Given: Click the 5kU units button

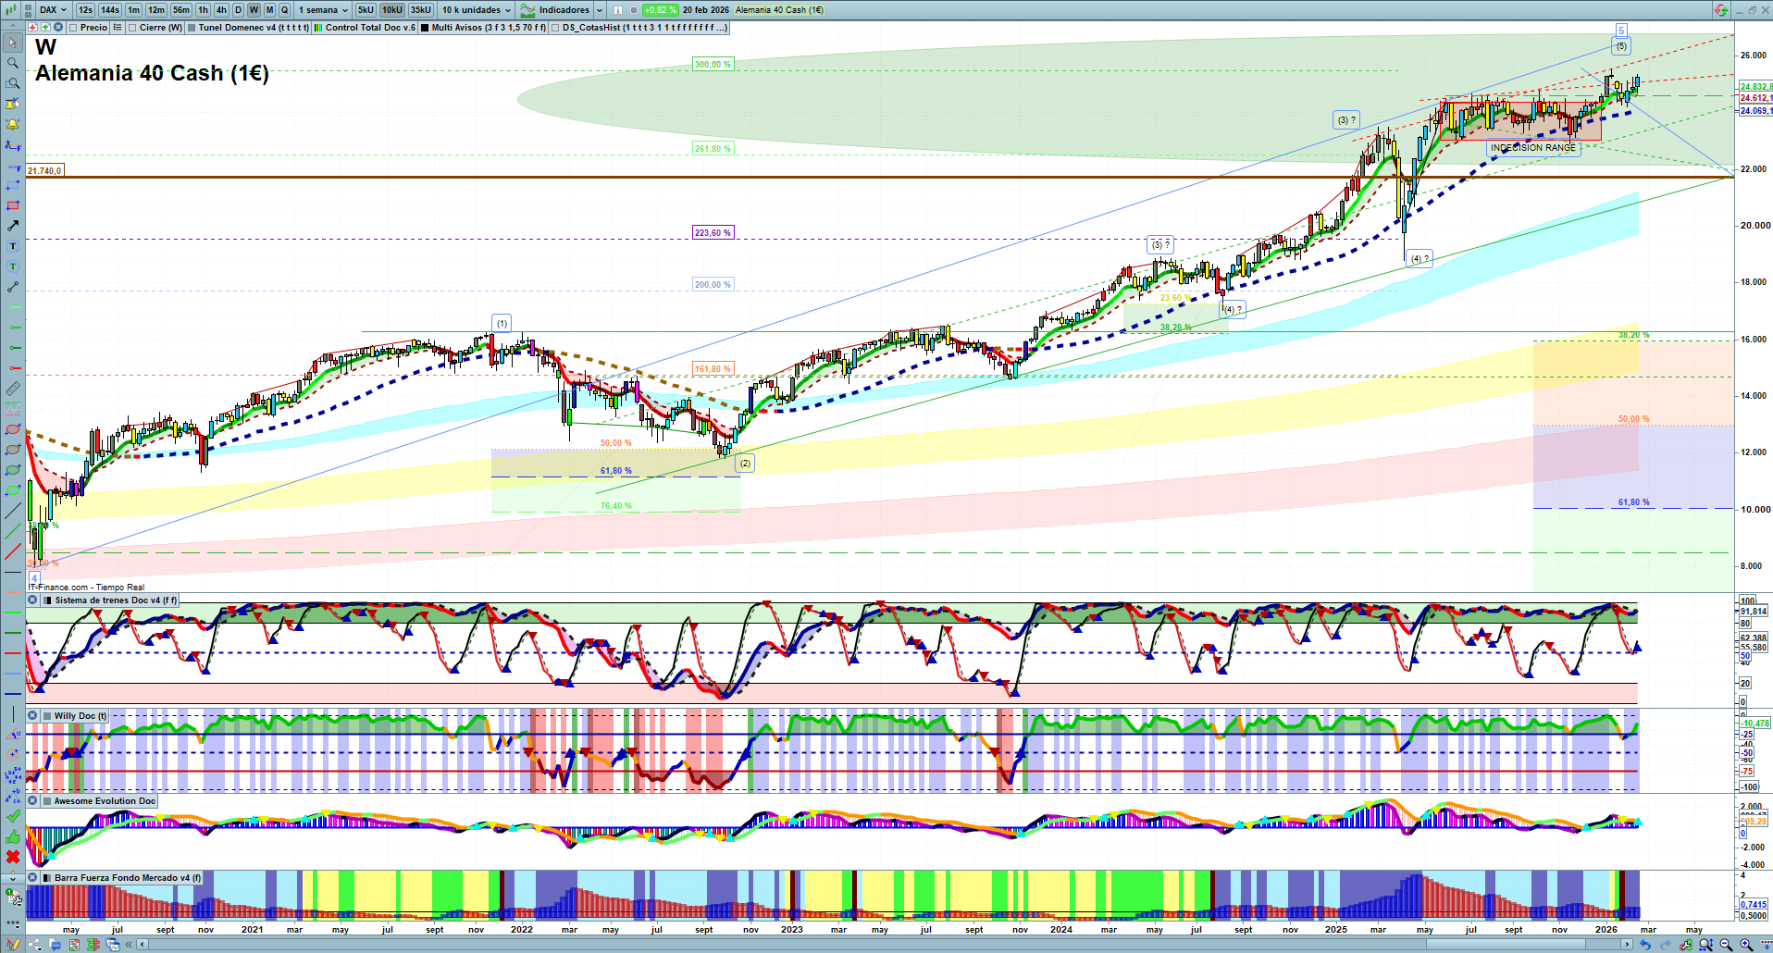Looking at the screenshot, I should [366, 10].
